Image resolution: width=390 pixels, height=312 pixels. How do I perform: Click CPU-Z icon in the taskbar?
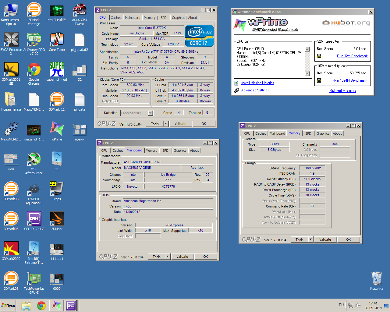71,306
